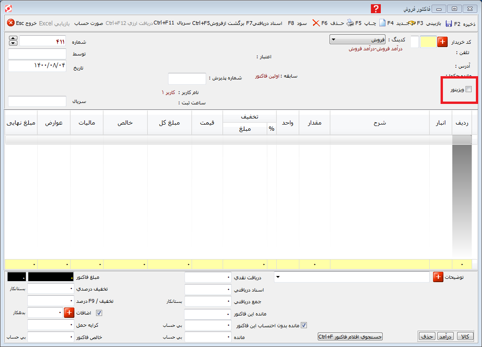Click the شرح column header
This screenshot has height=347, width=482.
click(x=380, y=123)
